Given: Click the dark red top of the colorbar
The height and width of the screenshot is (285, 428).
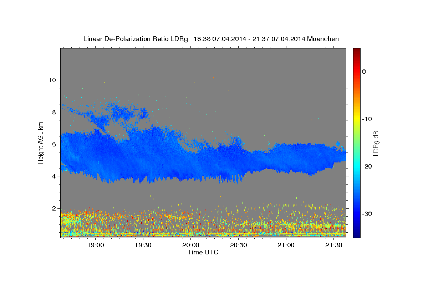Looking at the screenshot, I should pos(357,51).
